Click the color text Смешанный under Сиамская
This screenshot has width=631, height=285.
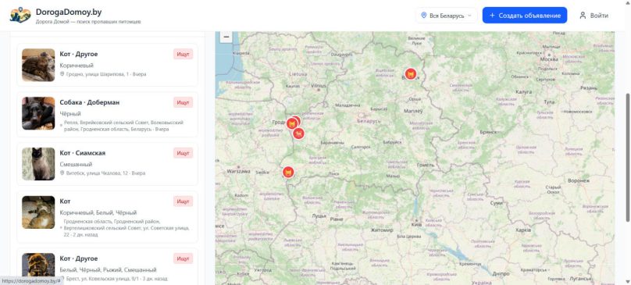(76, 164)
